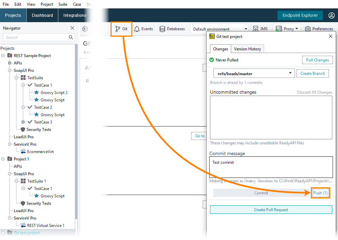
Task: Click the Uncommitted changes list box
Action: (x=271, y=117)
